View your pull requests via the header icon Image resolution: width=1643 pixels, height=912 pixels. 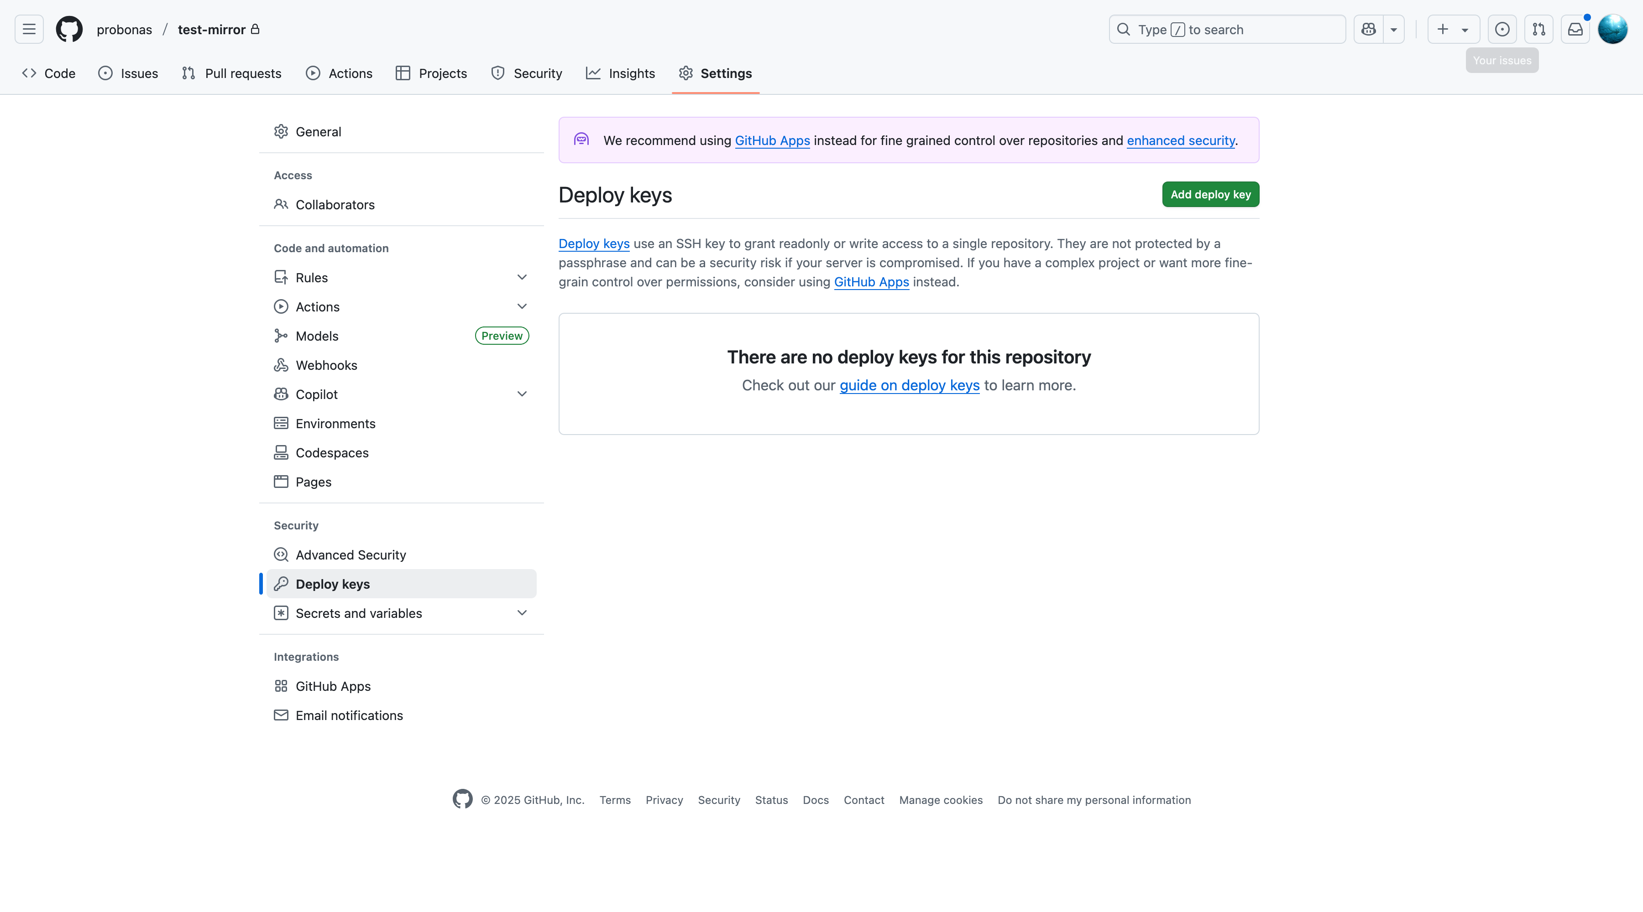click(x=1538, y=29)
